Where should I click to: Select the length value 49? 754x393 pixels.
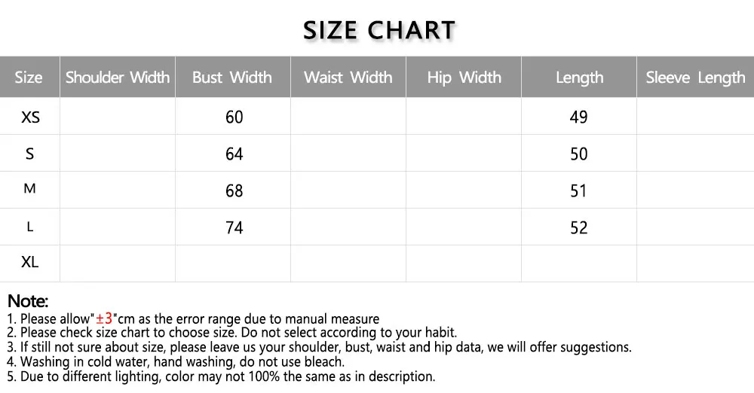click(x=579, y=117)
